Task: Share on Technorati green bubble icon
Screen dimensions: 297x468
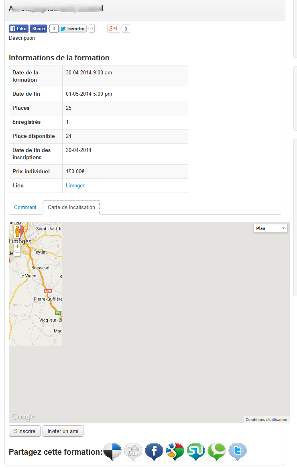Action: tap(217, 452)
